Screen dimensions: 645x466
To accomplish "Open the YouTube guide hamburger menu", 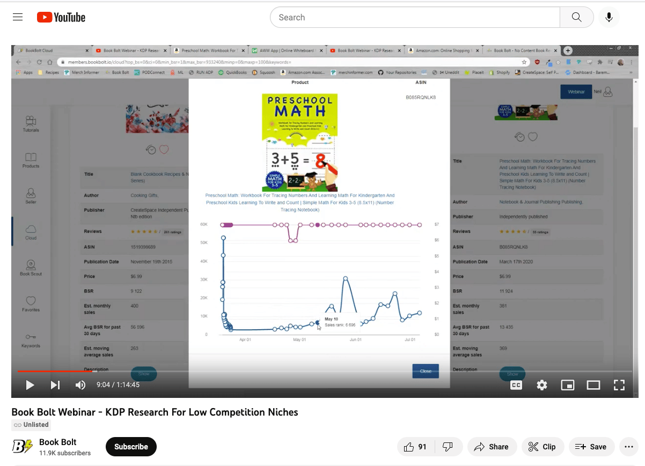I will (18, 17).
